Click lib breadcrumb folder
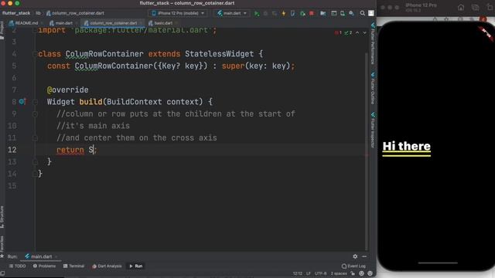Screen dimensions: 495x278 (x=38, y=13)
